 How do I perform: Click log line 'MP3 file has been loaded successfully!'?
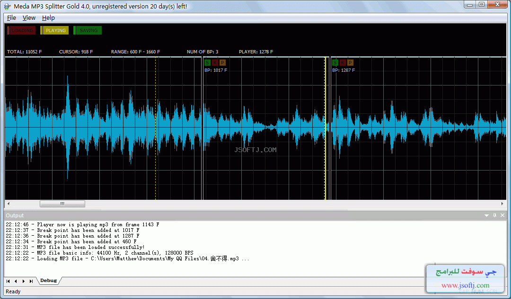[75, 247]
